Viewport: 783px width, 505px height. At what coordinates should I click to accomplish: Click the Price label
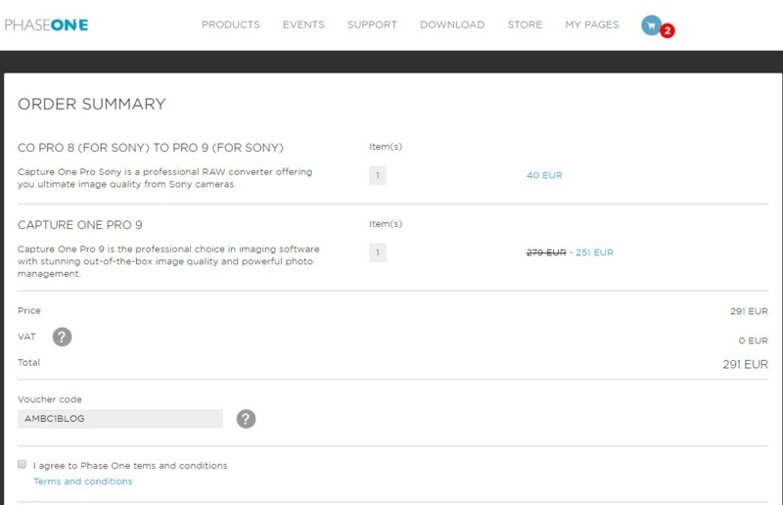29,310
